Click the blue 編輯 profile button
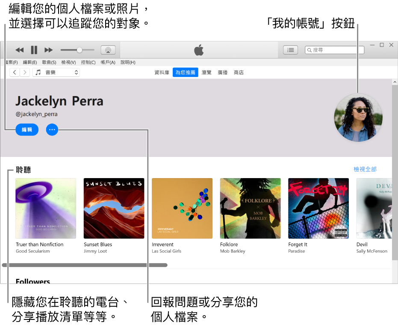Image resolution: width=398 pixels, height=325 pixels. click(x=27, y=130)
